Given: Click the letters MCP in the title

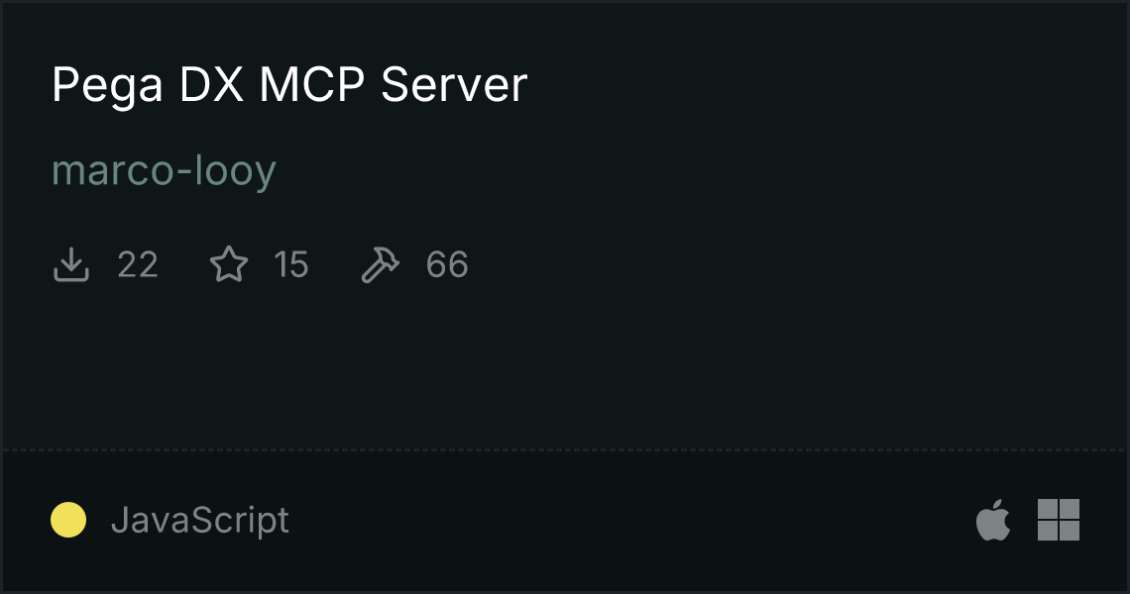Looking at the screenshot, I should click(312, 85).
